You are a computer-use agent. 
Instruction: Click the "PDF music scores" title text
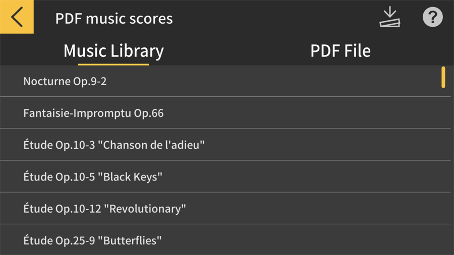[x=114, y=19]
